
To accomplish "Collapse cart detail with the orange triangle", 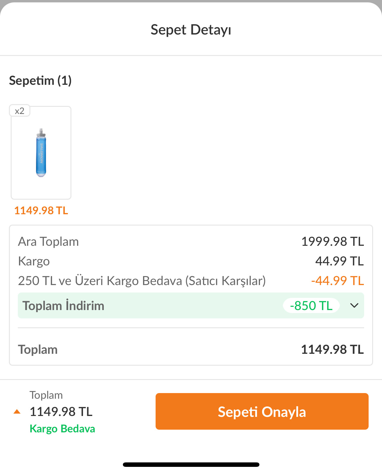I will coord(17,412).
